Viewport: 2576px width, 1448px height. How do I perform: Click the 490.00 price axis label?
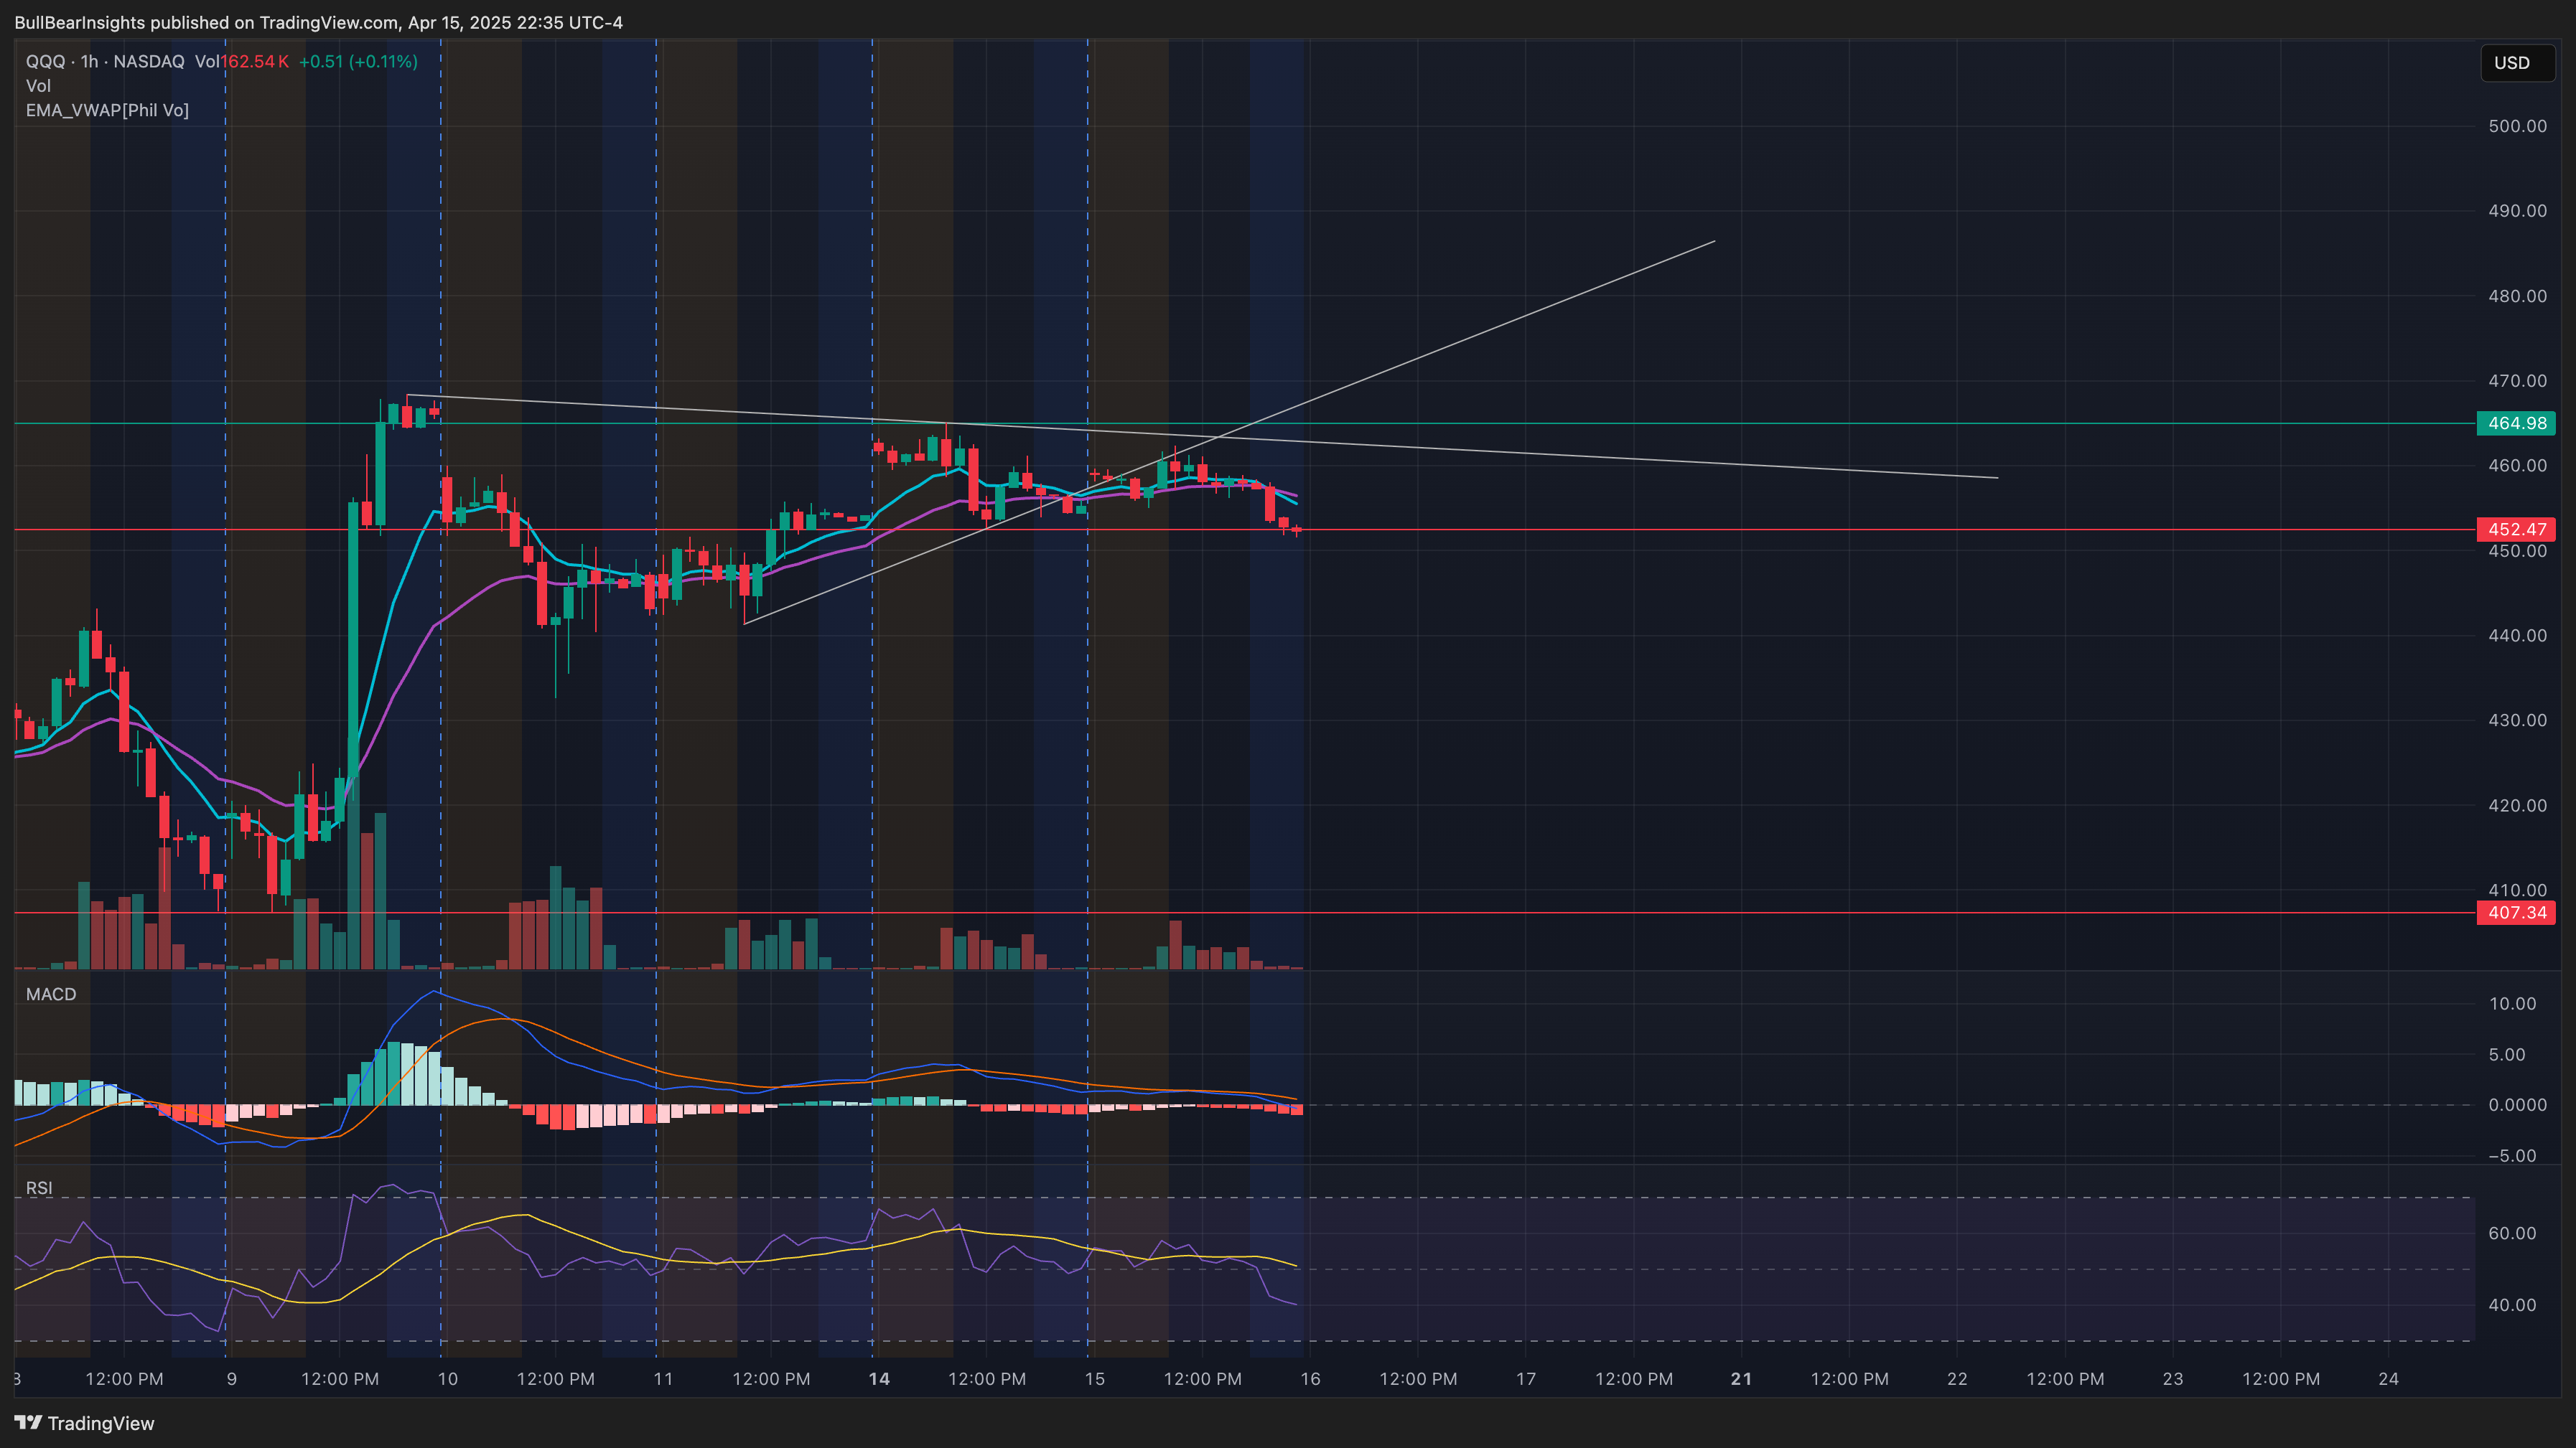pyautogui.click(x=2517, y=211)
